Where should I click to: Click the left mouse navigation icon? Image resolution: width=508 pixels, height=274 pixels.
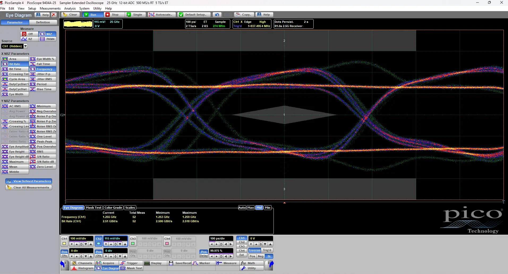[65, 265]
